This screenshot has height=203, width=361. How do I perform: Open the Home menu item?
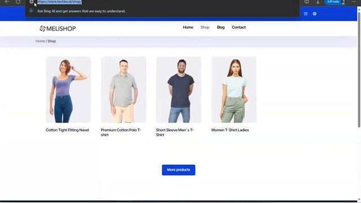click(x=188, y=28)
